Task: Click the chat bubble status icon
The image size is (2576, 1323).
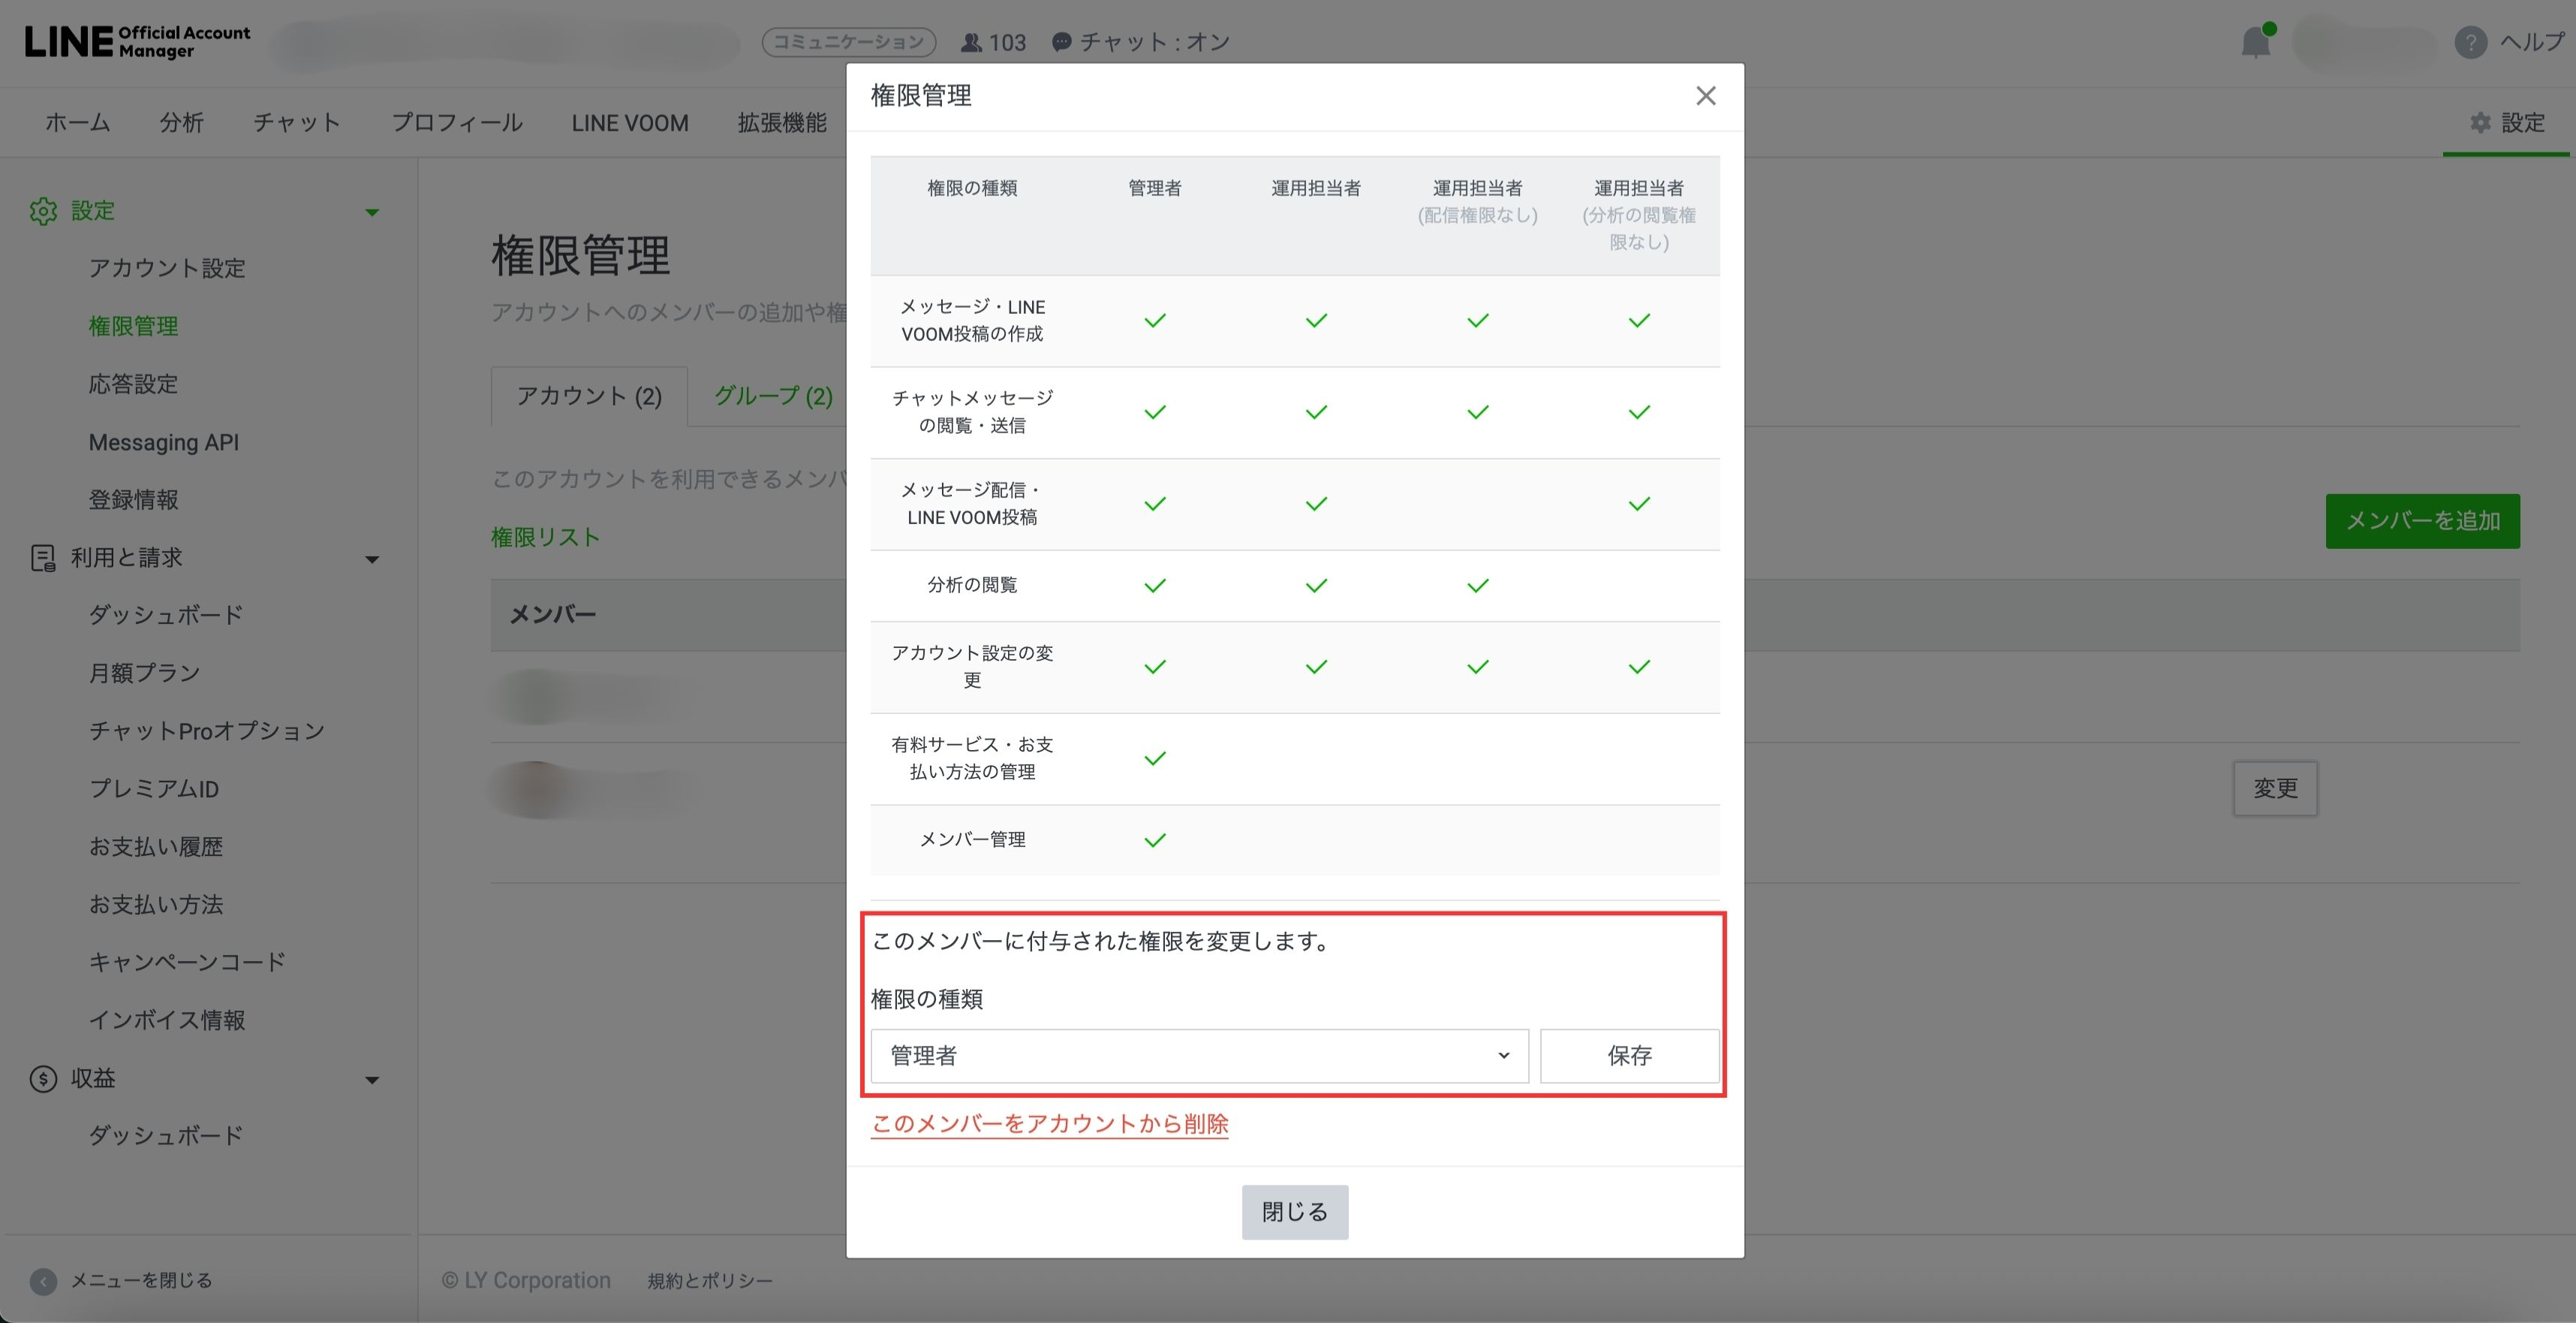Action: tap(1061, 42)
